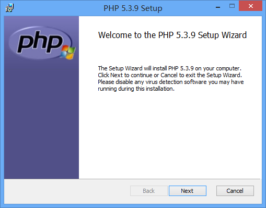266x208 pixels.
Task: Click the Next button to continue setup
Action: [188, 191]
